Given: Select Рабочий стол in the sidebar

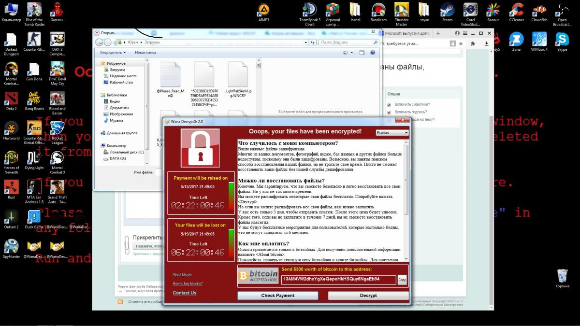Looking at the screenshot, I should pos(118,82).
